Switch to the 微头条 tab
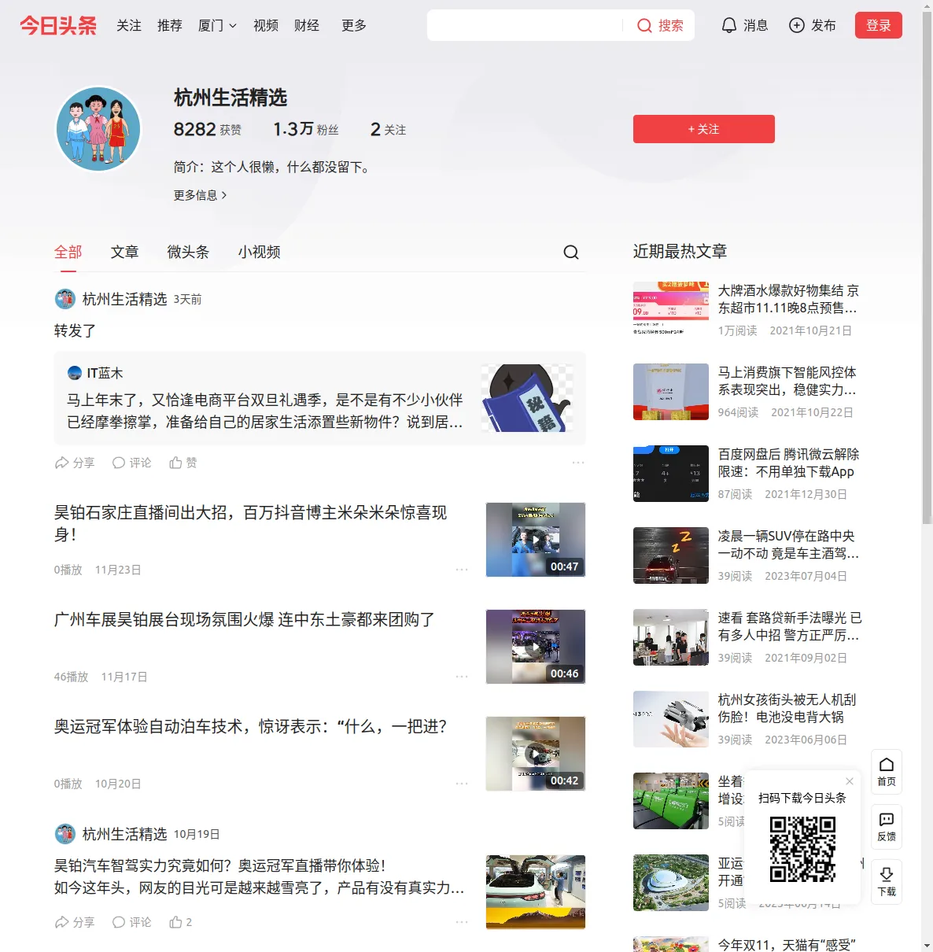This screenshot has height=952, width=933. (x=188, y=252)
